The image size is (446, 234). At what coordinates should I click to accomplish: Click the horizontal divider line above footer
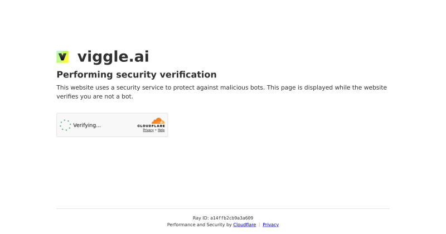[223, 209]
